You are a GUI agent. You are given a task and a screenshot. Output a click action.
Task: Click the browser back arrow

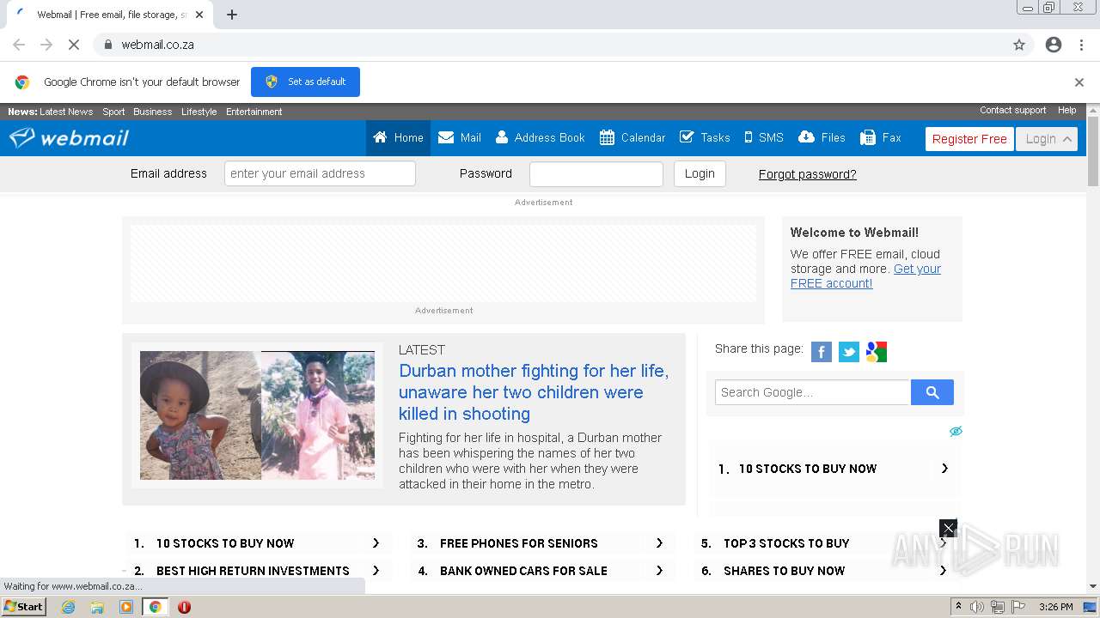pyautogui.click(x=19, y=45)
